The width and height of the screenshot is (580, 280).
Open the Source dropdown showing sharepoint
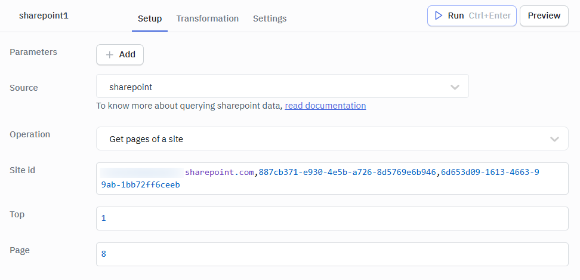(283, 86)
